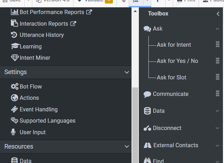Open the Supported Languages settings
224x163 pixels.
click(47, 120)
